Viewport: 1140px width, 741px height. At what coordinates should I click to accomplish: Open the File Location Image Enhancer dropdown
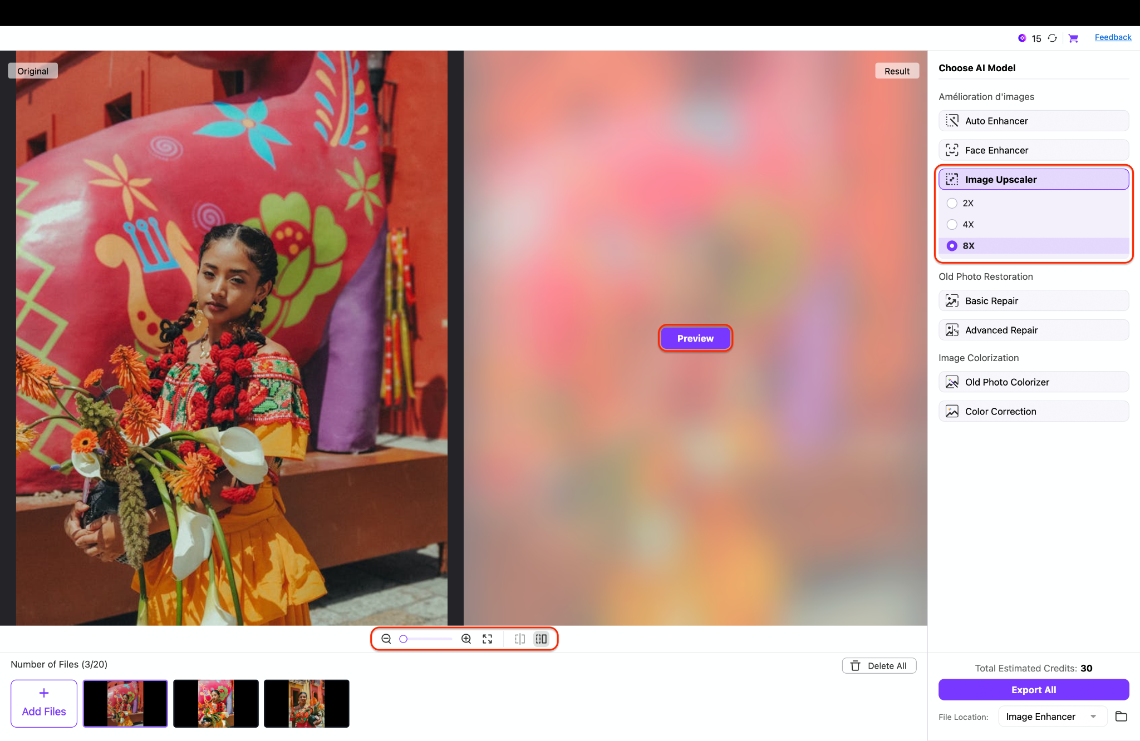pyautogui.click(x=1050, y=717)
